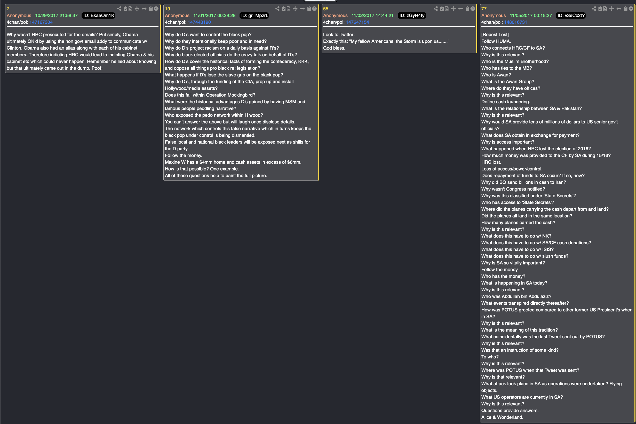This screenshot has width=636, height=424.
Task: Click the clipboard-check icon on post 77
Action: point(600,9)
